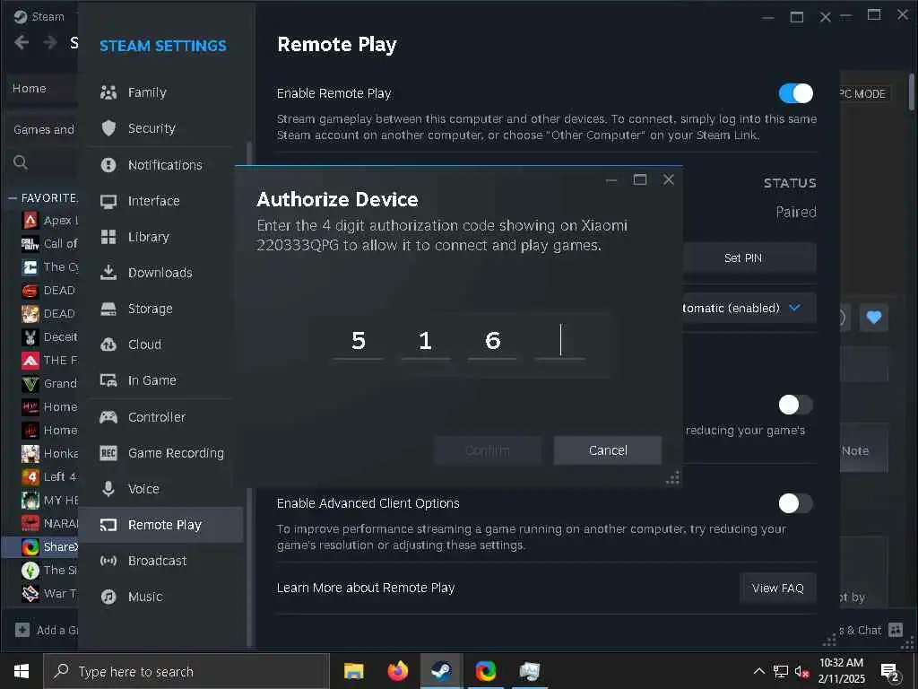Click the fourth authorization code digit field
The height and width of the screenshot is (689, 918).
coord(559,340)
